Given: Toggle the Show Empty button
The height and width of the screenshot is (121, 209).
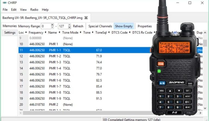Looking at the screenshot, I should click(124, 26).
